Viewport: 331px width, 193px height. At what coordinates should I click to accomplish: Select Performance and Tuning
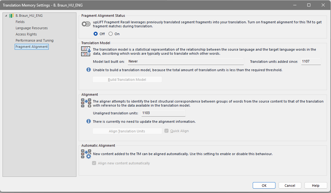click(34, 40)
